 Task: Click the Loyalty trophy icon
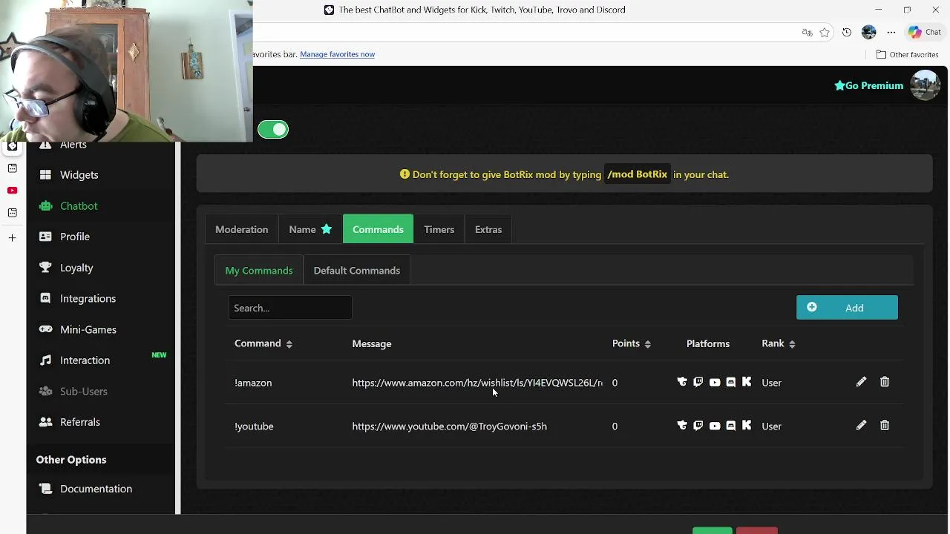point(46,267)
